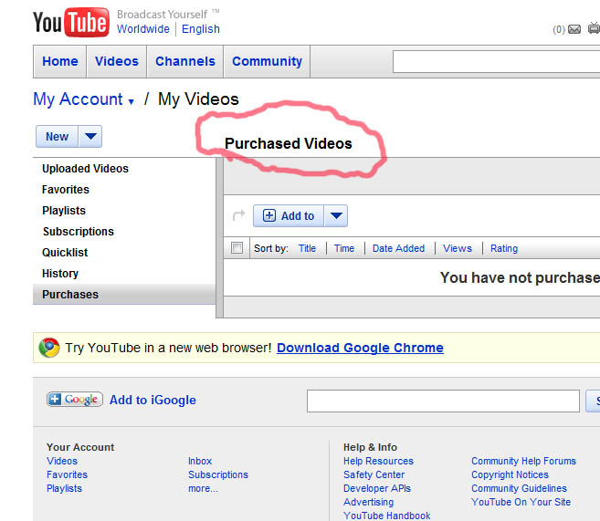Open YouTube Handbook link

click(387, 516)
